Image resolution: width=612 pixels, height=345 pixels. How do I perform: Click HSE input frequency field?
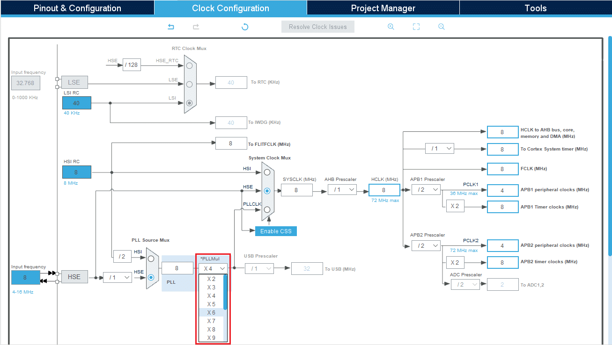pyautogui.click(x=25, y=277)
